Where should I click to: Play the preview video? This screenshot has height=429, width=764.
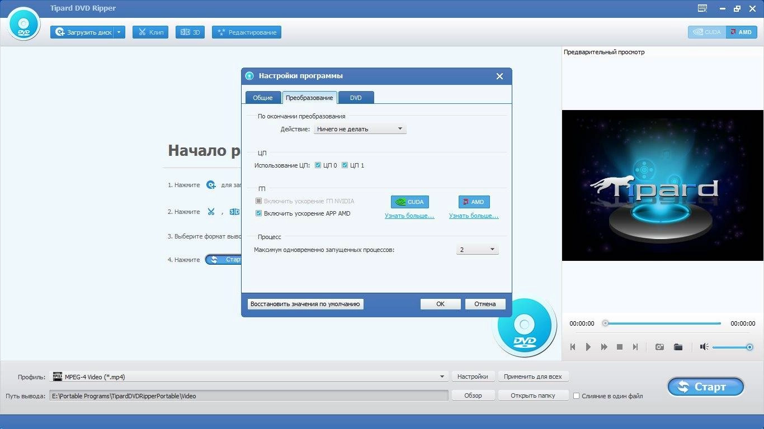tap(588, 347)
